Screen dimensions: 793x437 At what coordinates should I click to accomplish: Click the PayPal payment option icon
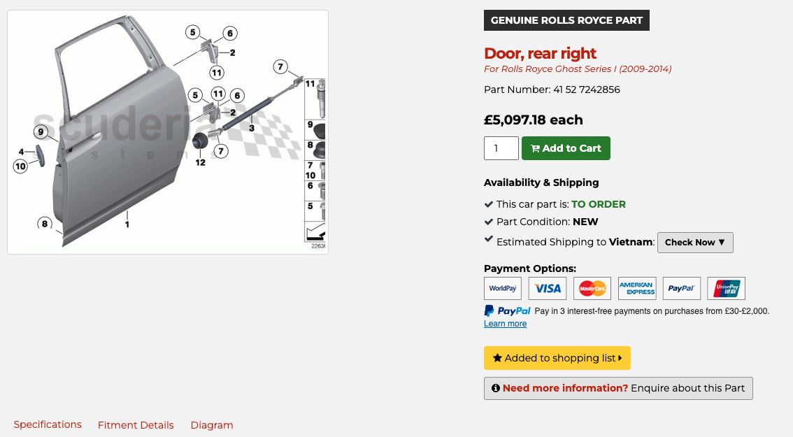681,288
